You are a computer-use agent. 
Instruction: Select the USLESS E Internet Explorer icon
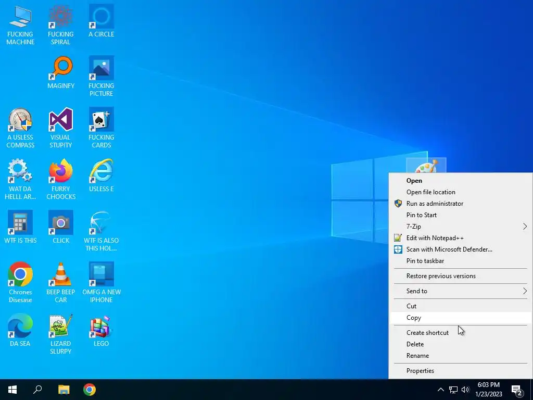click(x=101, y=176)
